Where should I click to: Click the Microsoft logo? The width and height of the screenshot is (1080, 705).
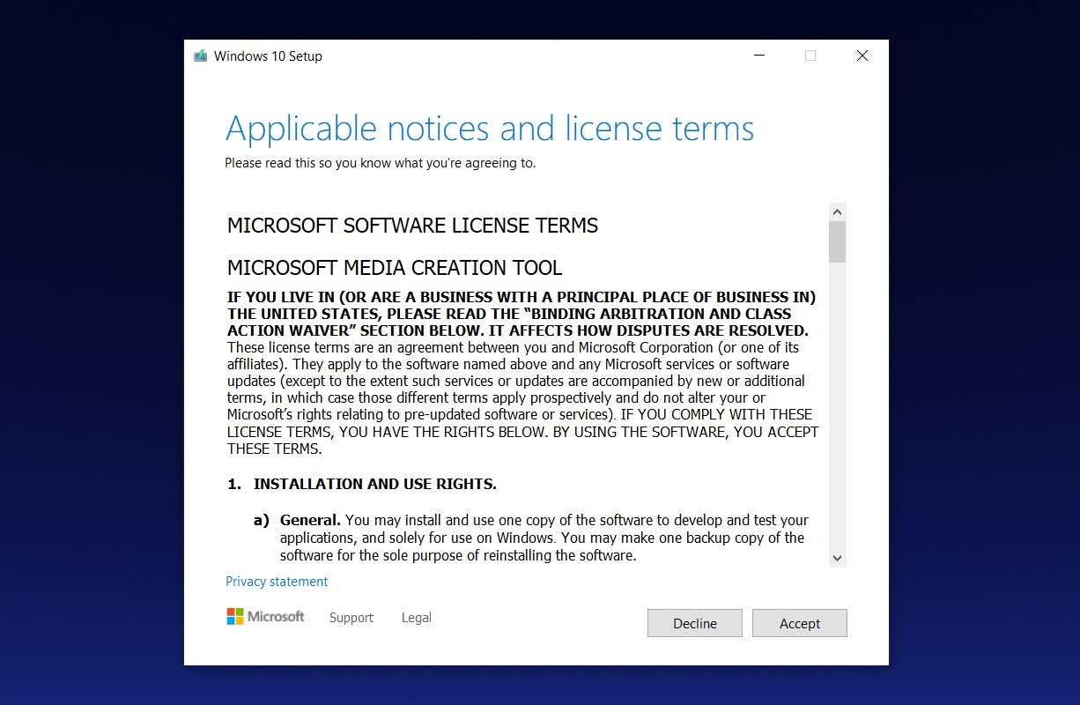(265, 617)
